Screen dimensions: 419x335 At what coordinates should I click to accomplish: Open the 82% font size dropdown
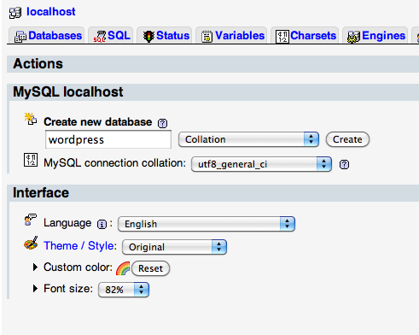pyautogui.click(x=124, y=290)
